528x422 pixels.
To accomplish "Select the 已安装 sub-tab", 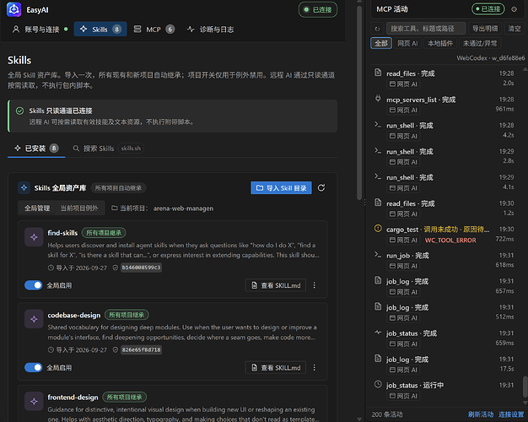I will [36, 149].
